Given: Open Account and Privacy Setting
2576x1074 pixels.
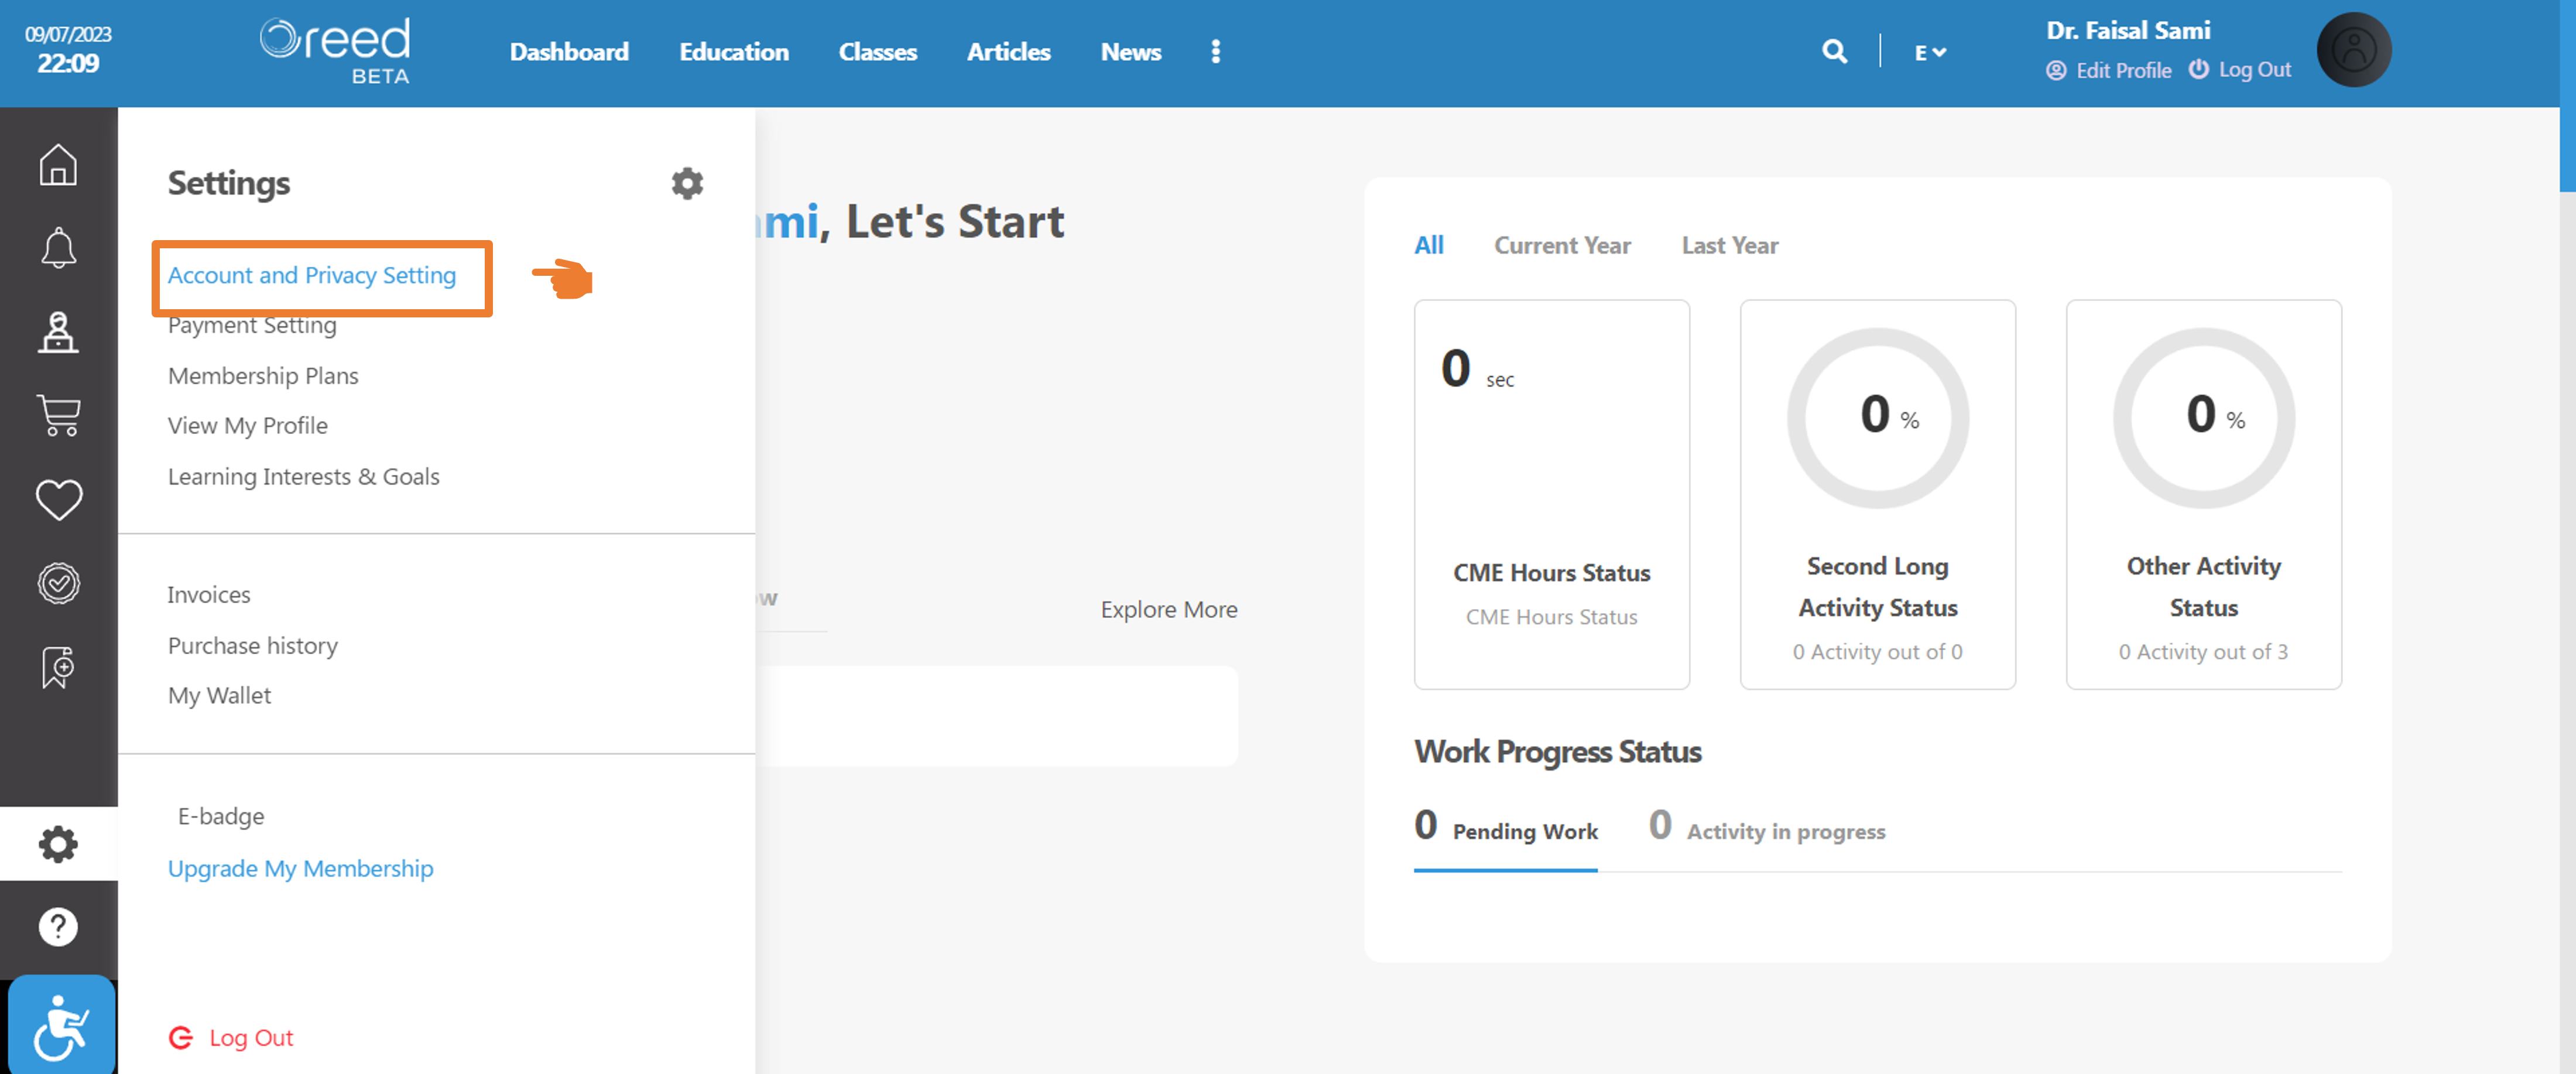Looking at the screenshot, I should [312, 275].
